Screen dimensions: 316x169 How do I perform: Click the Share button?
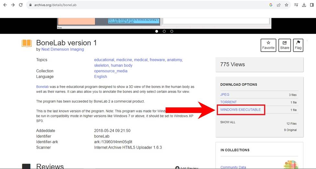coord(285,45)
